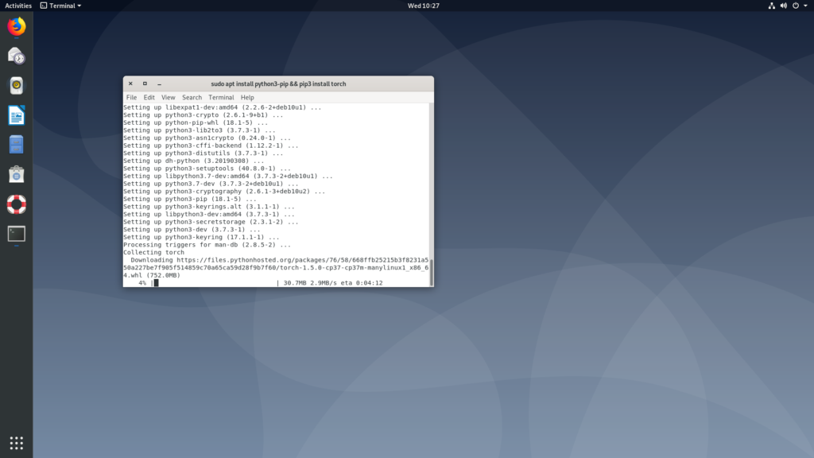Screen dimensions: 814x458
Task: Click the "Setting up python-pip-whl" line
Action: click(196, 123)
